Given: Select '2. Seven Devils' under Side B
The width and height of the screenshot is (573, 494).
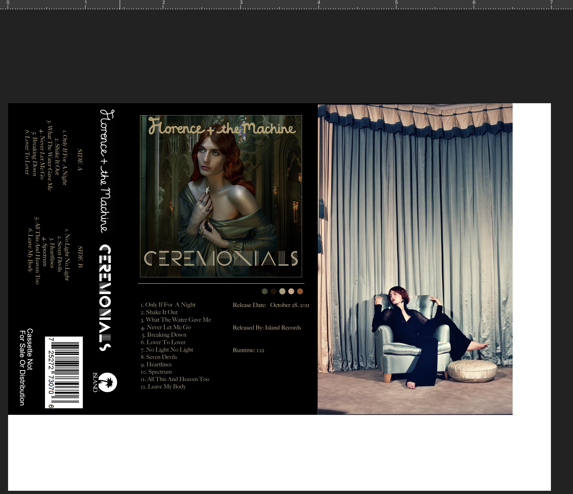Looking at the screenshot, I should coord(59,254).
